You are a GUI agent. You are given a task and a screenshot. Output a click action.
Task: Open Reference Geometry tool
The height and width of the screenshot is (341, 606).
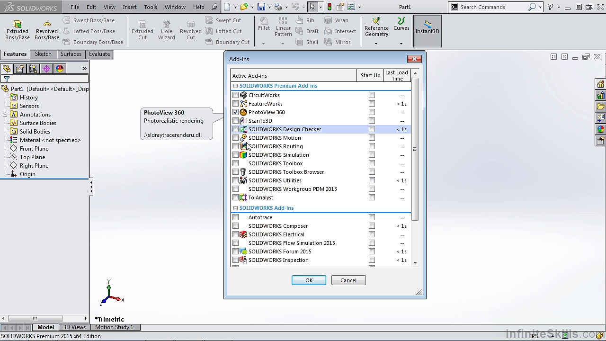coord(376,27)
